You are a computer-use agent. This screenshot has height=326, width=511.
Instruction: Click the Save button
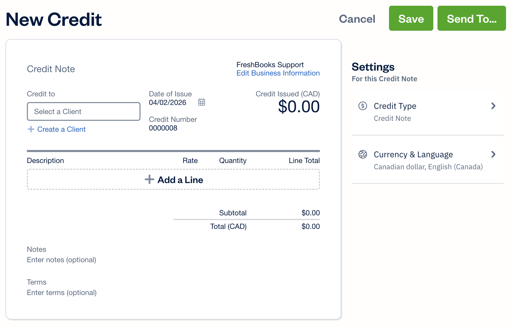(411, 18)
